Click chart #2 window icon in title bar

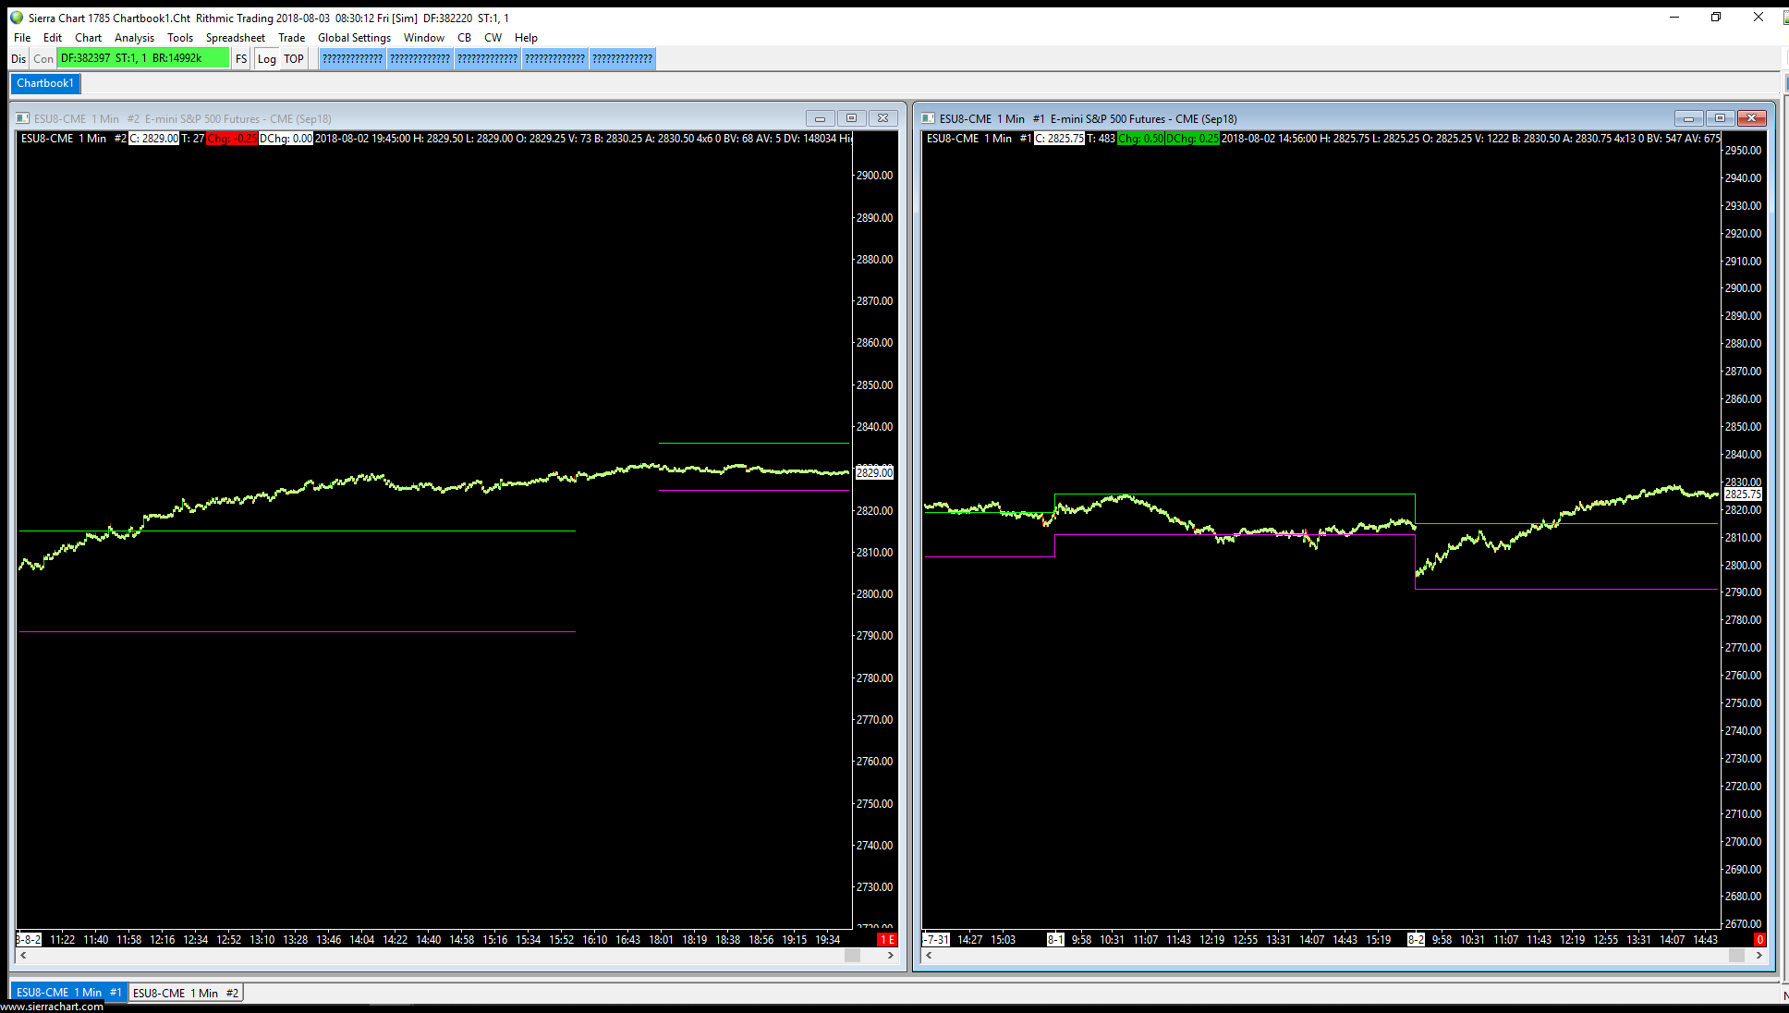click(23, 118)
